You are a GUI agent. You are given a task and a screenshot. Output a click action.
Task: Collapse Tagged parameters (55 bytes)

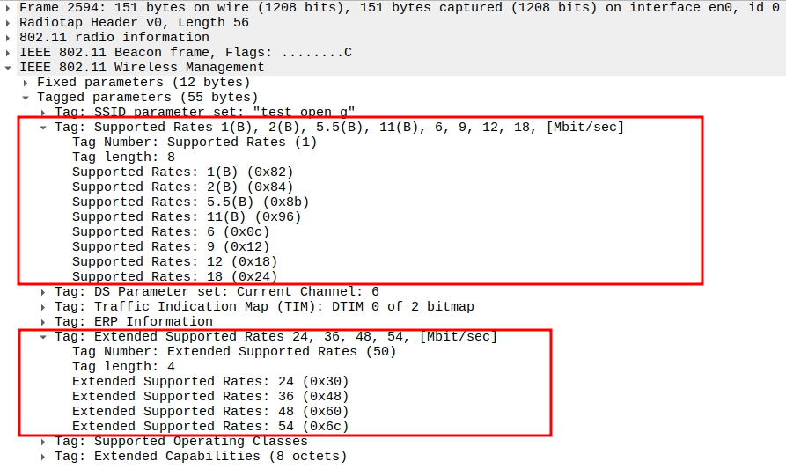(26, 97)
